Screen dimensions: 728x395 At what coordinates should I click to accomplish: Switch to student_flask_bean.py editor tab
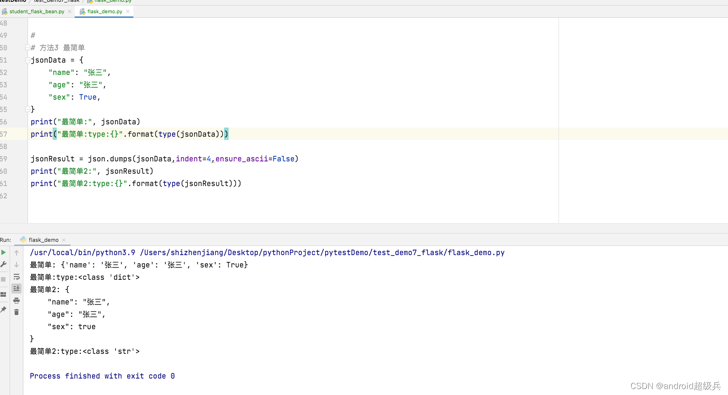coord(37,11)
